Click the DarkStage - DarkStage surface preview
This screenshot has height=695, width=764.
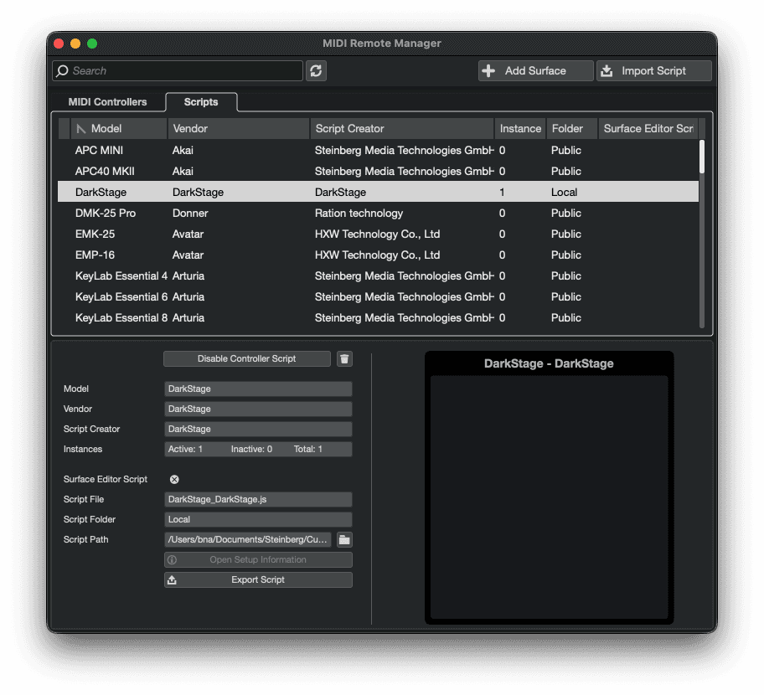tap(550, 488)
